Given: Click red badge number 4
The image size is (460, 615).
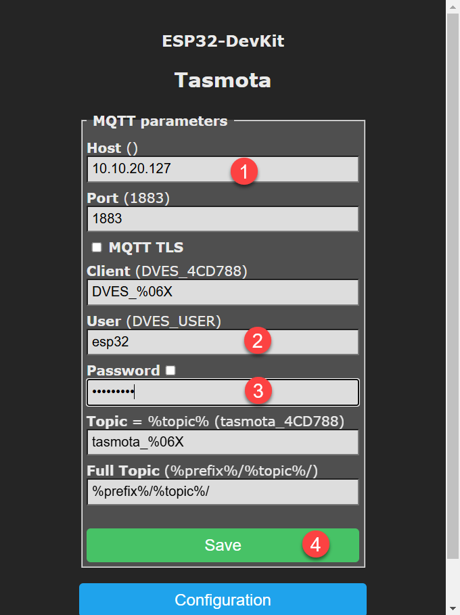Looking at the screenshot, I should [x=315, y=544].
